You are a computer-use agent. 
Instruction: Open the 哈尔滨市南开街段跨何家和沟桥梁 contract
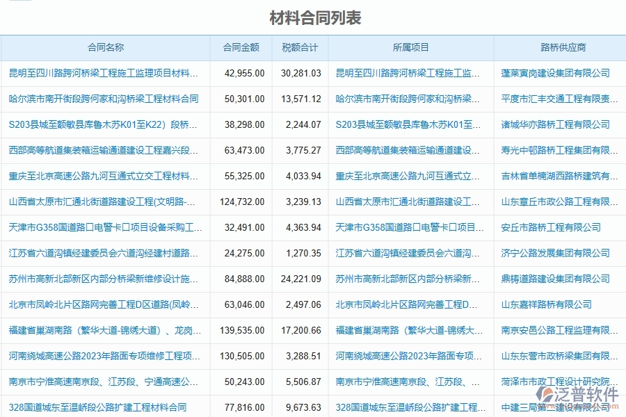pyautogui.click(x=106, y=98)
